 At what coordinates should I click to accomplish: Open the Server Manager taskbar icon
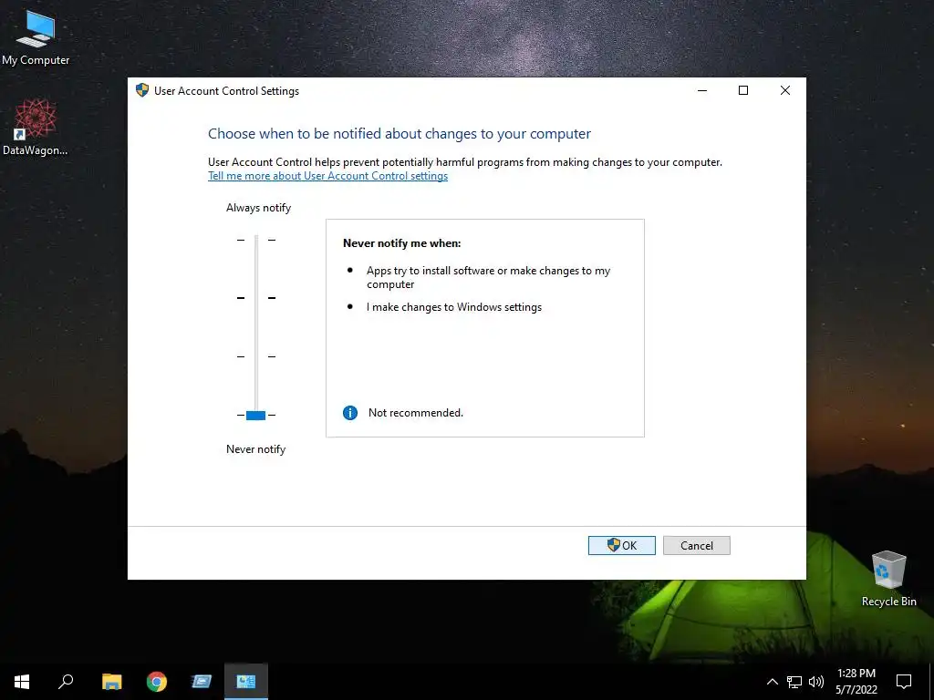point(202,682)
